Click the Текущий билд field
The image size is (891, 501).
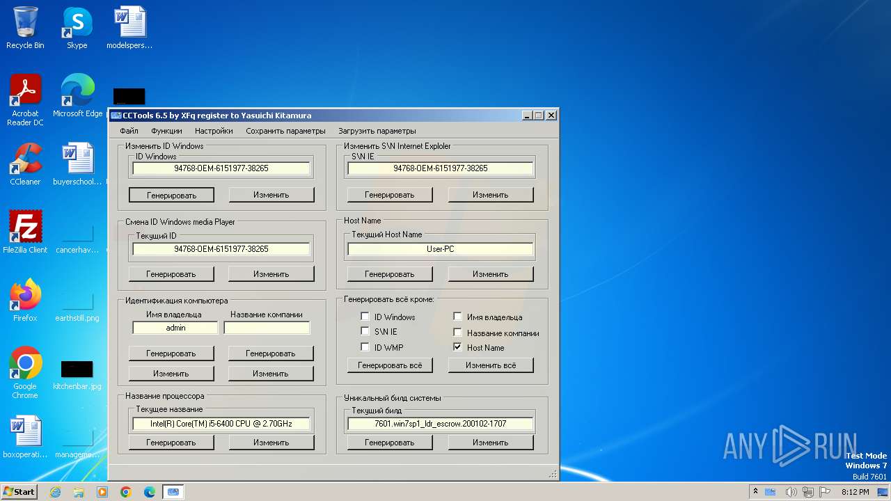click(441, 424)
